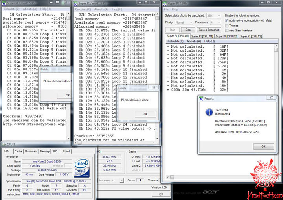The height and width of the screenshot is (200, 283).
Task: Toggle the Themes checkbox in Hyper PI
Action: click(x=227, y=26)
